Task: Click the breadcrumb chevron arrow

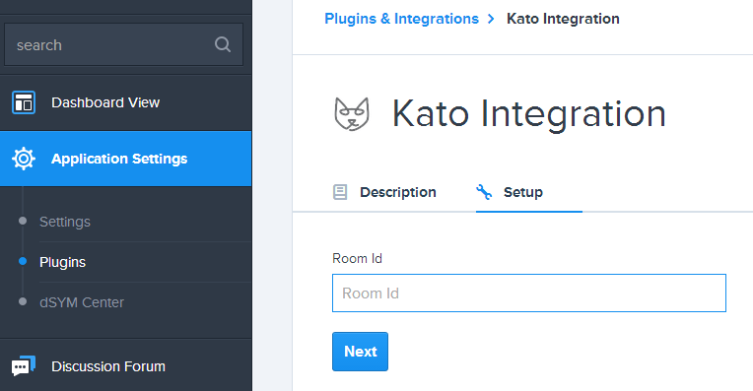Action: tap(491, 19)
